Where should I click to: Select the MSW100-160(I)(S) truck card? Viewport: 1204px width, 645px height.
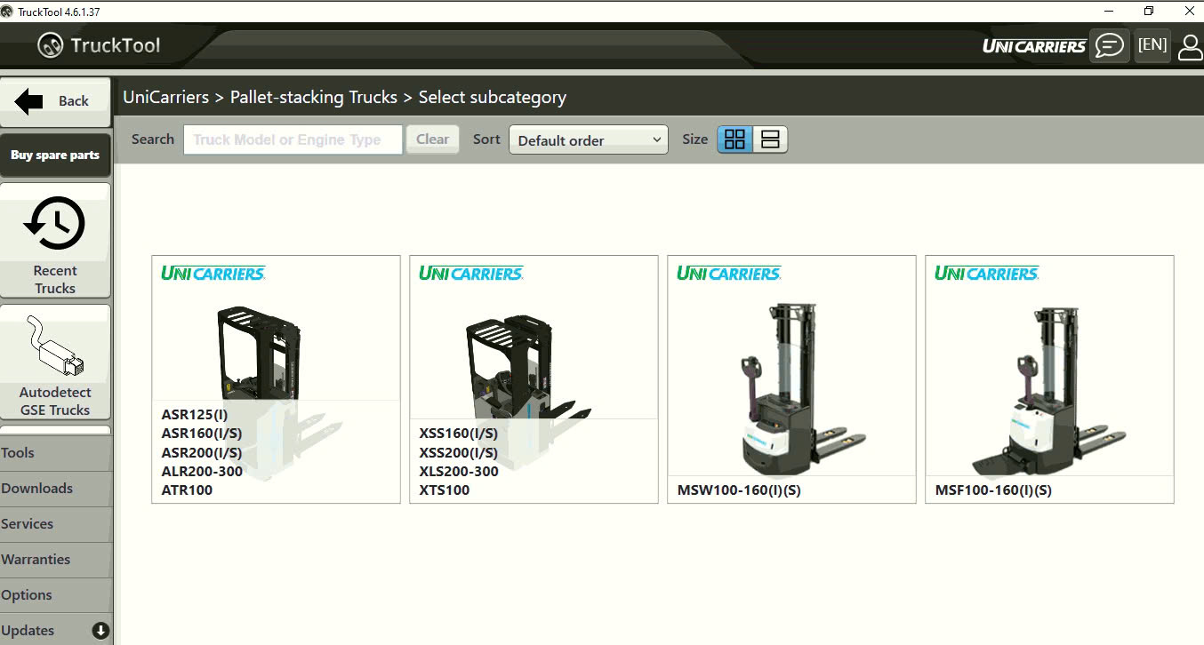coord(791,379)
